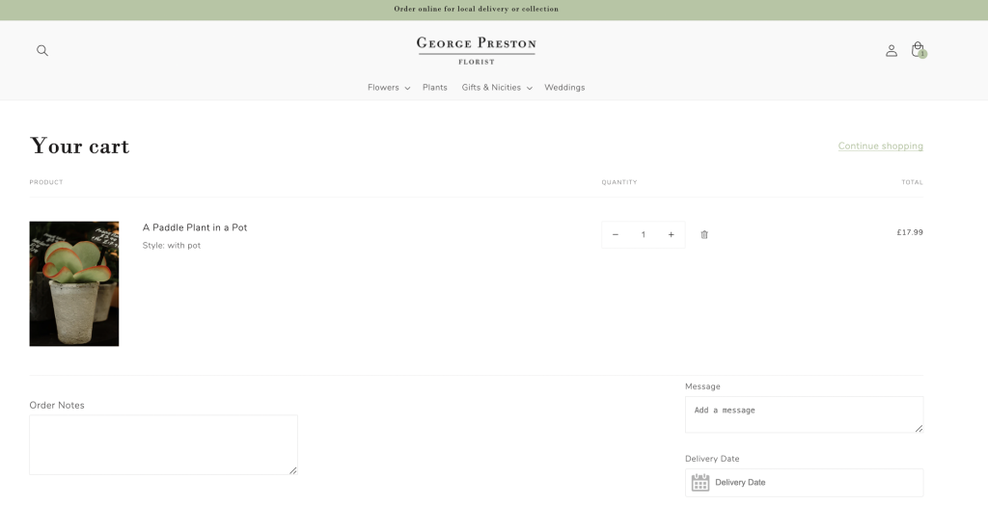Image resolution: width=988 pixels, height=532 pixels.
Task: Go to George Preston Florist logo home
Action: click(477, 50)
